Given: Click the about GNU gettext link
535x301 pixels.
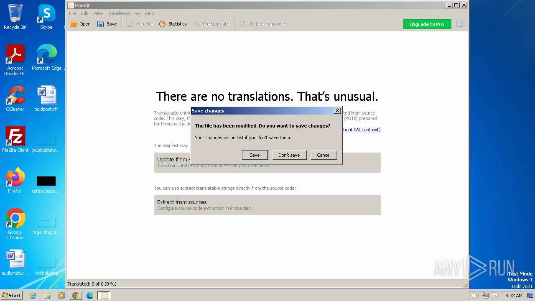Looking at the screenshot, I should [362, 130].
